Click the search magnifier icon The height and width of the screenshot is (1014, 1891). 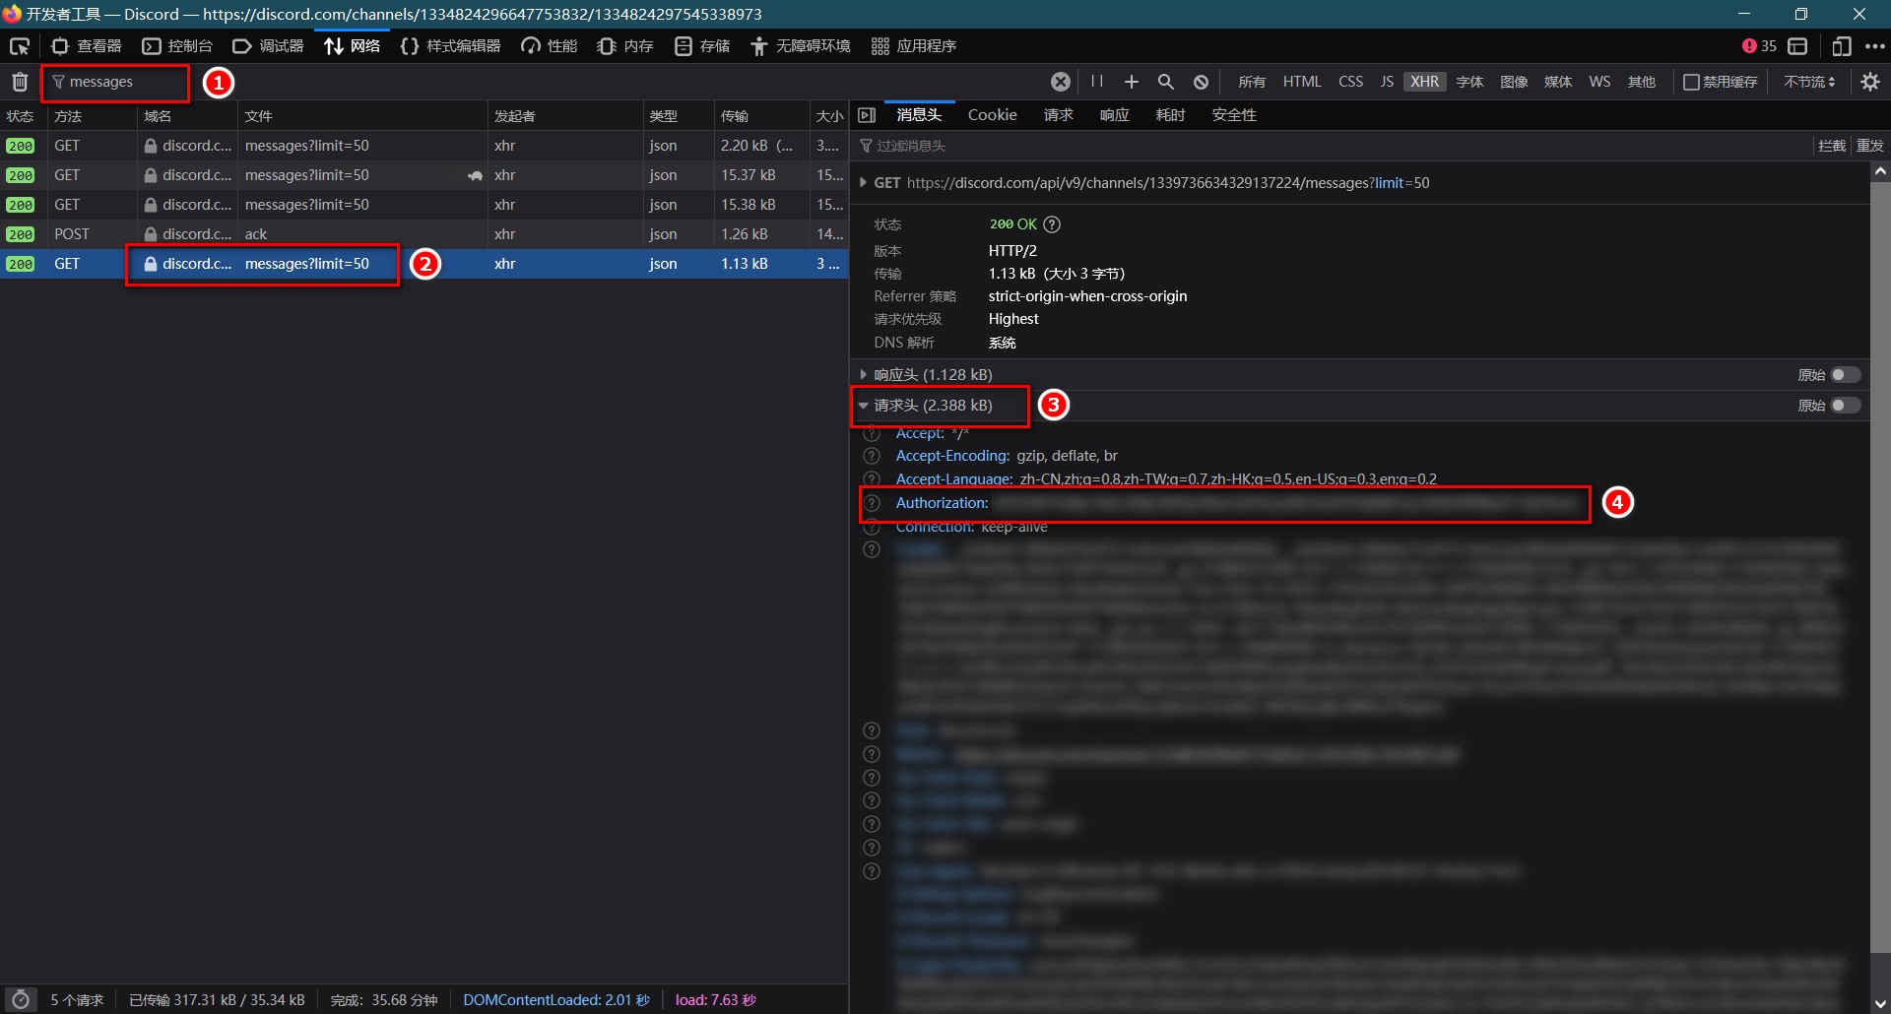click(1166, 82)
